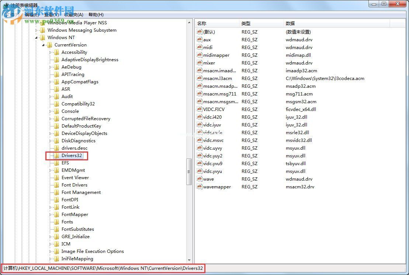
Task: Click the folder icon beside Event Viewer
Action: 57,177
